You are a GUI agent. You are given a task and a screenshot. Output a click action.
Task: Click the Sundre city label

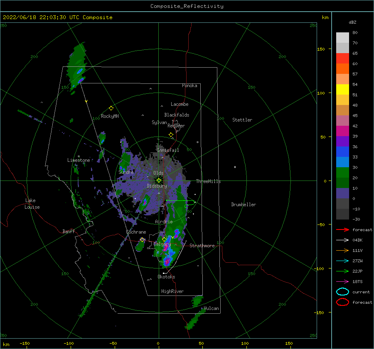point(126,172)
